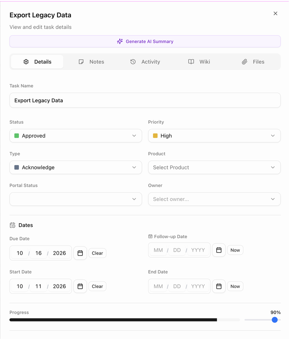This screenshot has width=290, height=340.
Task: Close the Export Legacy Data dialog
Action: click(x=275, y=14)
